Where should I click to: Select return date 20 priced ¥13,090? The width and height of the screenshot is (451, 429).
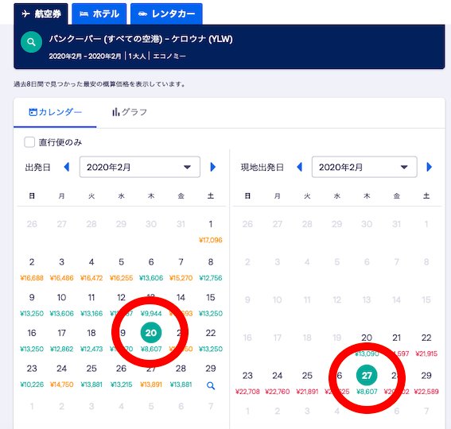pyautogui.click(x=367, y=345)
